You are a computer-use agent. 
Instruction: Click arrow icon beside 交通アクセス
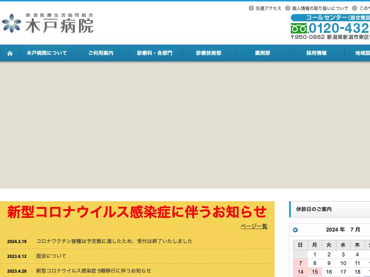click(251, 8)
